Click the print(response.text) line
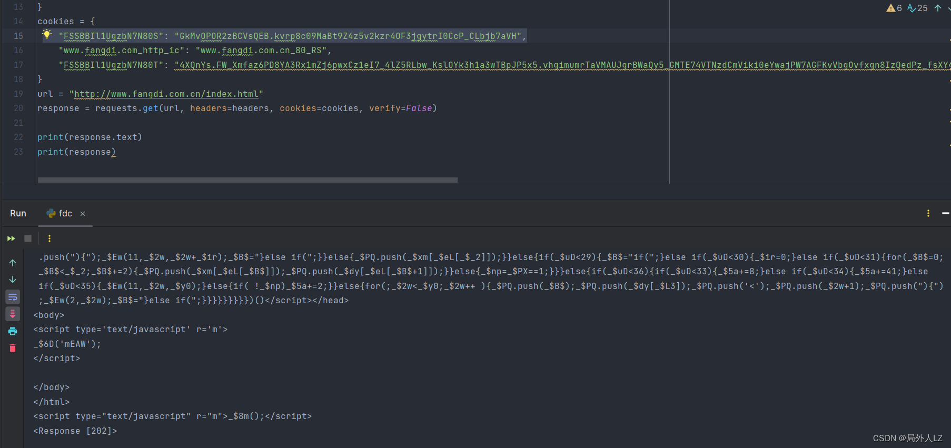Screen dimensions: 951x448 click(x=90, y=137)
